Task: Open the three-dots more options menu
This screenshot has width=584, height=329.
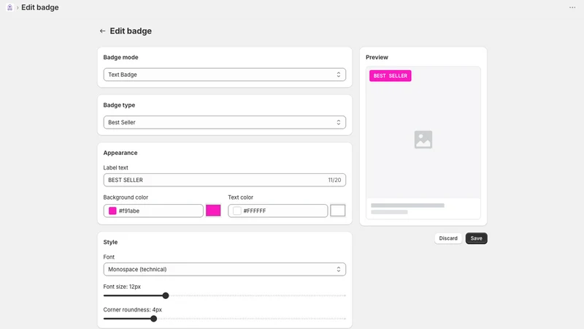Action: (x=572, y=7)
